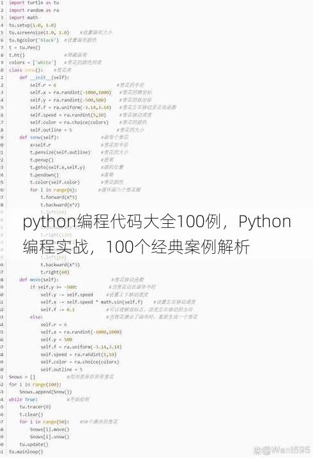313x458 pixels.
Task: Click the 'import turtle as tu' code line
Action: pos(34,3)
